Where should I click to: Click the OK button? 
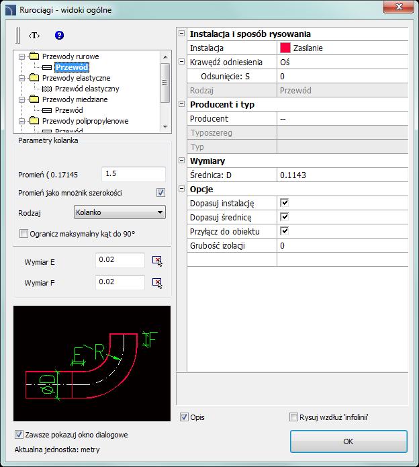click(x=348, y=441)
